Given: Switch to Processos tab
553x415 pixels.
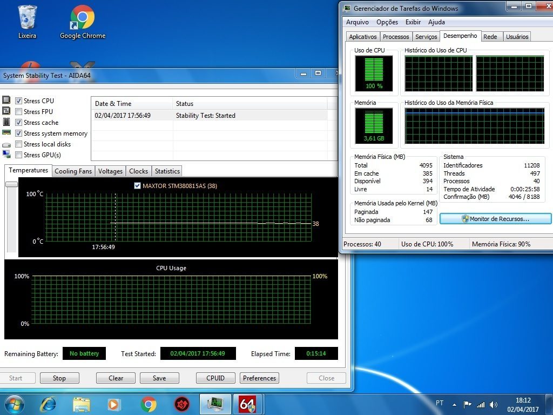Looking at the screenshot, I should [x=396, y=37].
